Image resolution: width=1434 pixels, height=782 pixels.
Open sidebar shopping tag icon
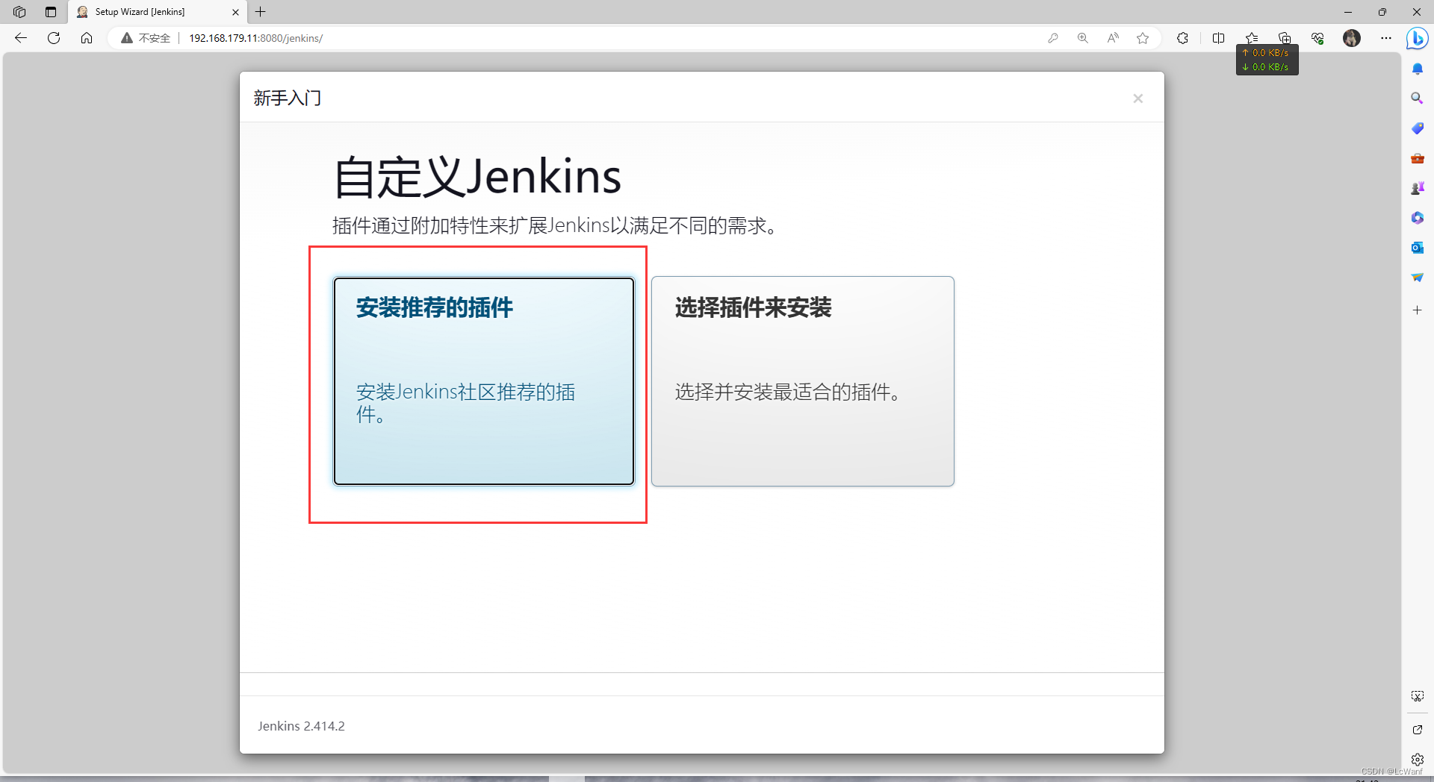[x=1418, y=128]
